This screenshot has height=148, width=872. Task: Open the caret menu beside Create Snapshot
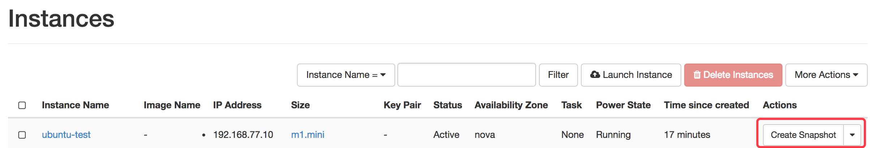click(x=852, y=135)
